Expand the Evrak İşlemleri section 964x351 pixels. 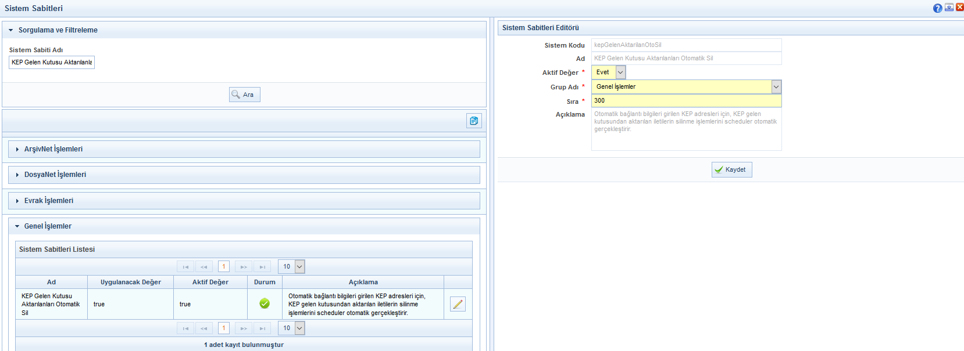[49, 201]
